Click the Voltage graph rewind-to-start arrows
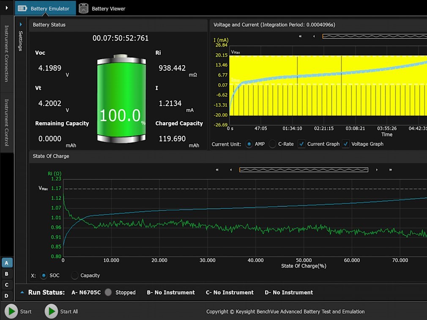This screenshot has width=427, height=320. (x=300, y=36)
